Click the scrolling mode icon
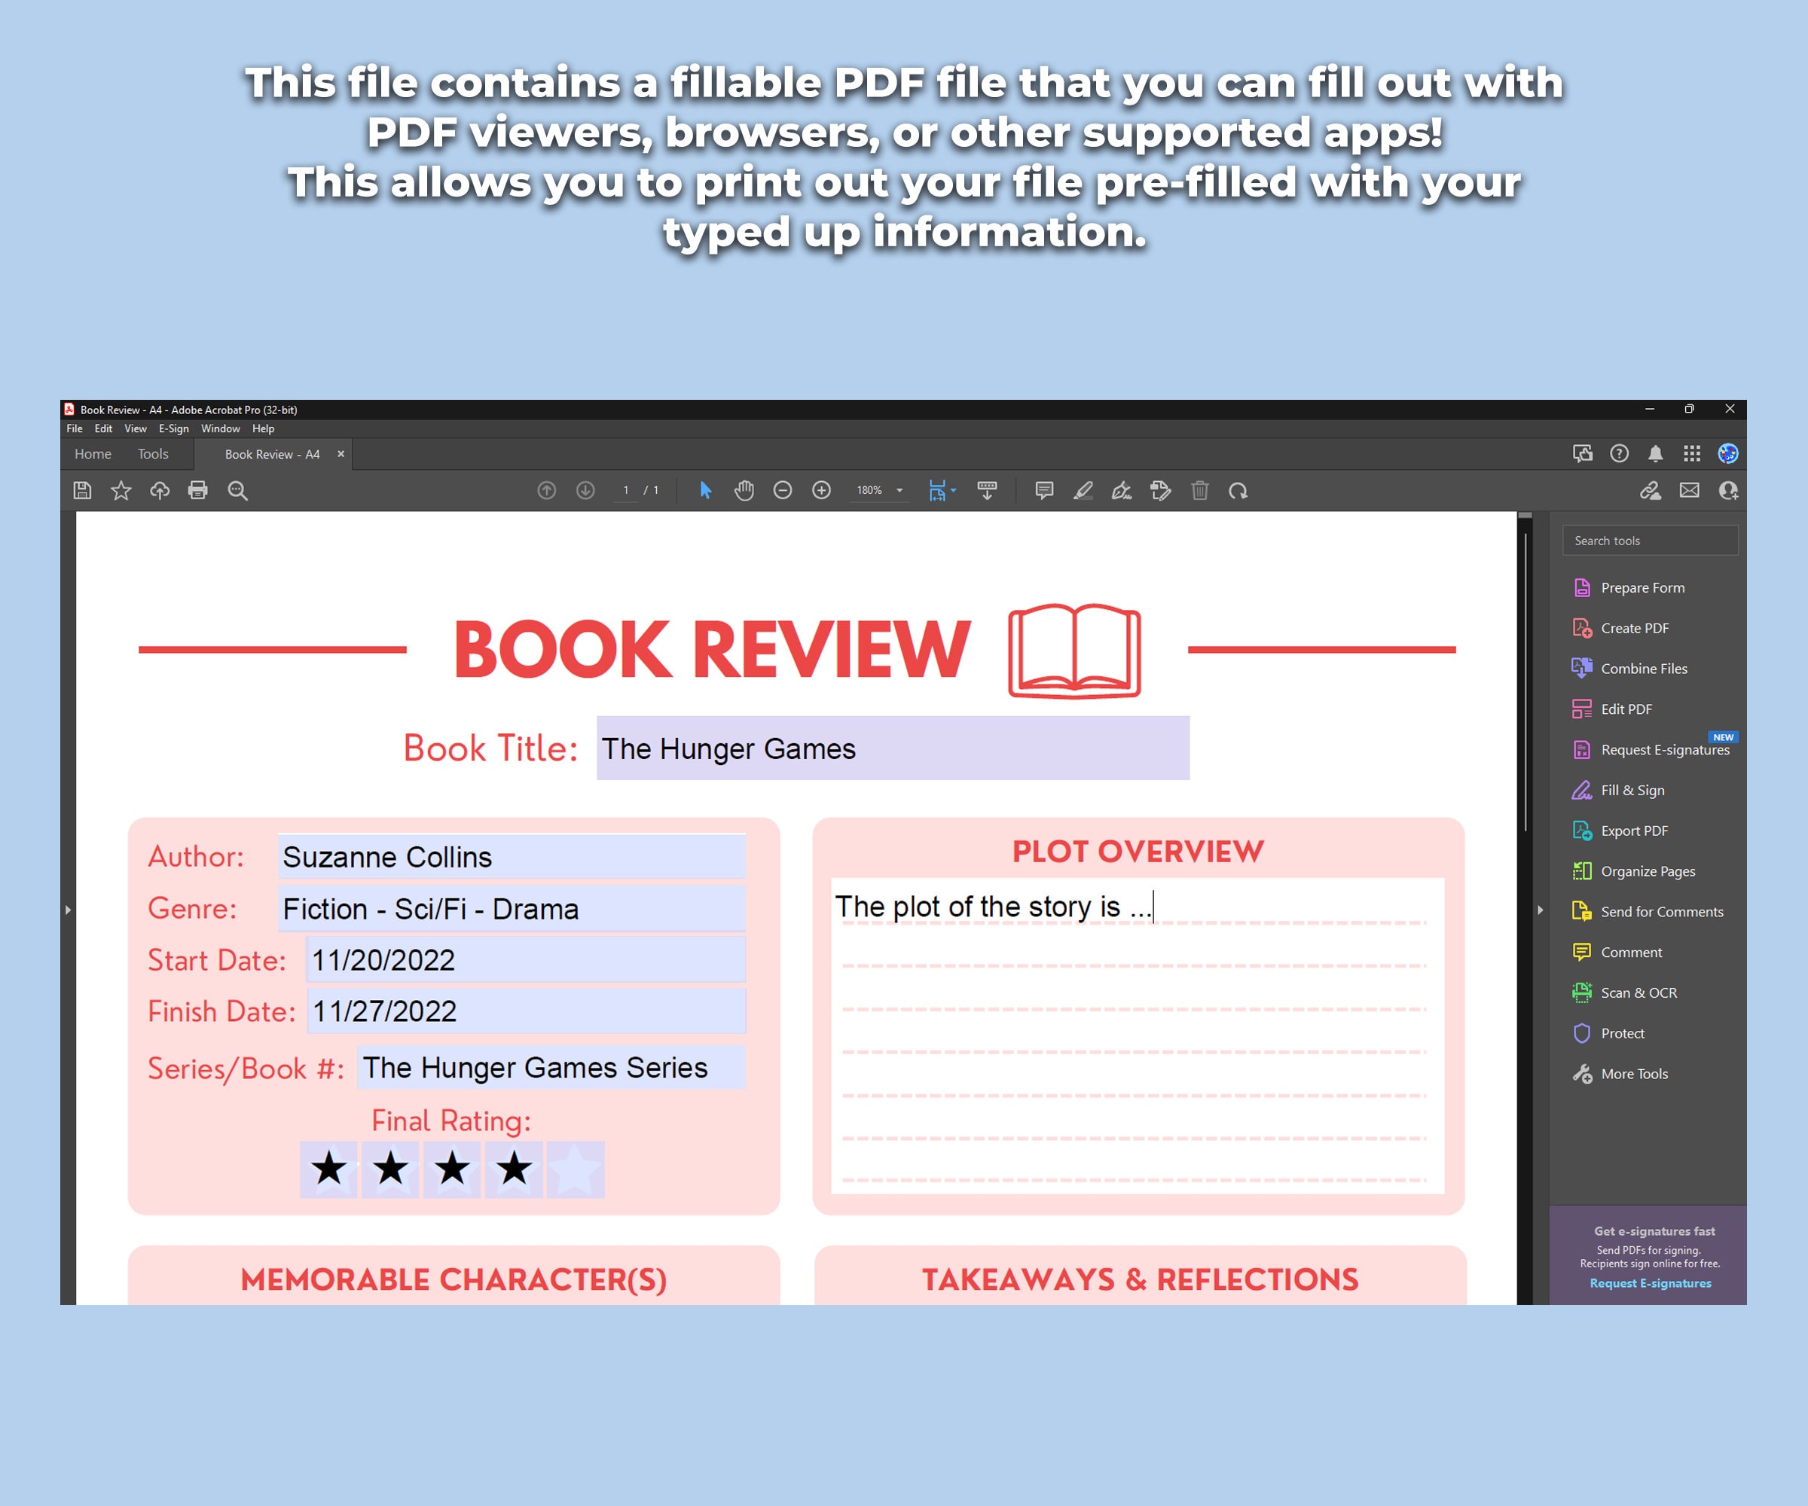Viewport: 1808px width, 1506px height. pyautogui.click(x=988, y=490)
